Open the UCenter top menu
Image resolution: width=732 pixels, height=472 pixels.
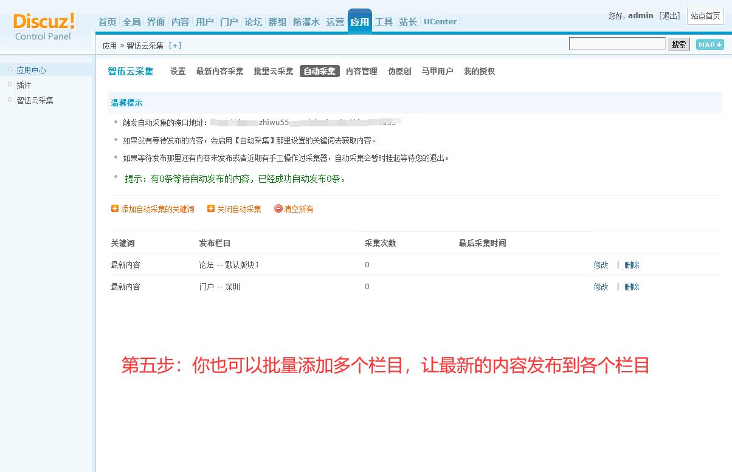tap(440, 22)
